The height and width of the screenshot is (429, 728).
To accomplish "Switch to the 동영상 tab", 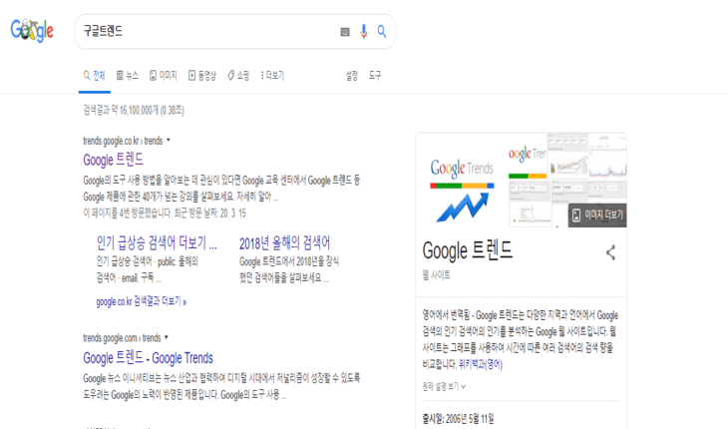I will click(202, 76).
